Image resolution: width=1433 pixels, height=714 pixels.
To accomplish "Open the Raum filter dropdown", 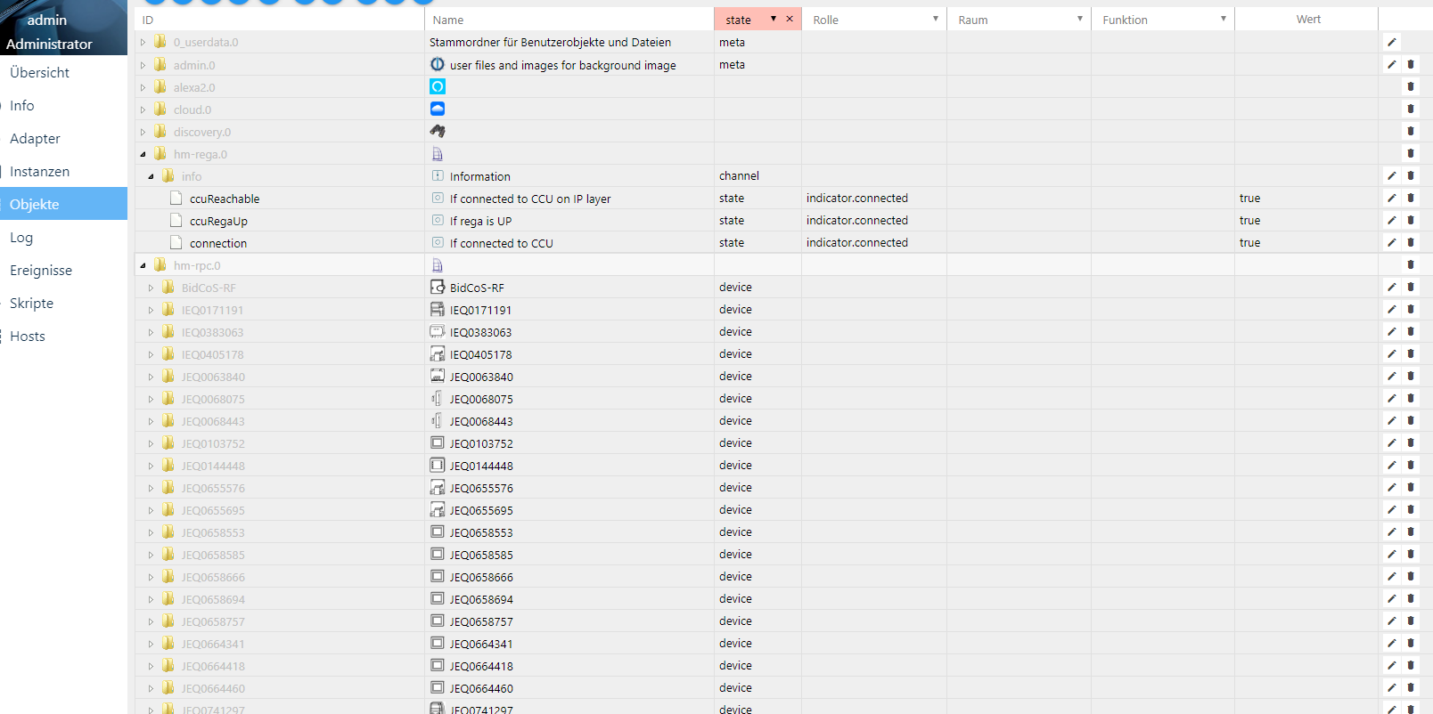I will (x=1079, y=19).
